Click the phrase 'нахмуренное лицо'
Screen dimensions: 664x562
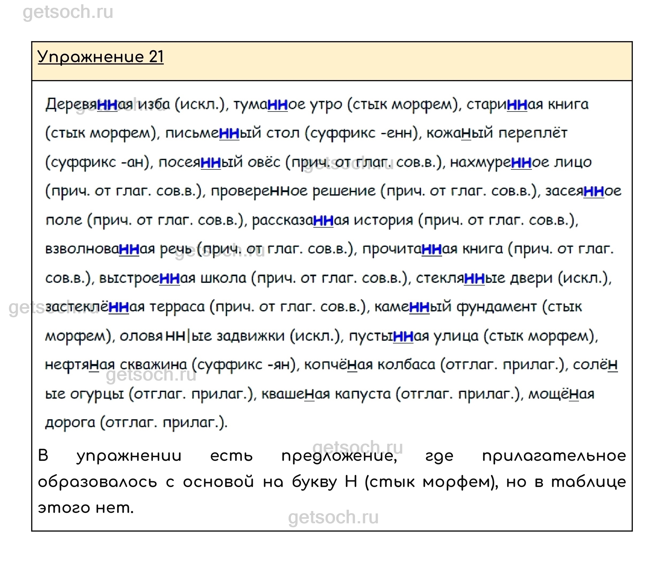pos(520,163)
